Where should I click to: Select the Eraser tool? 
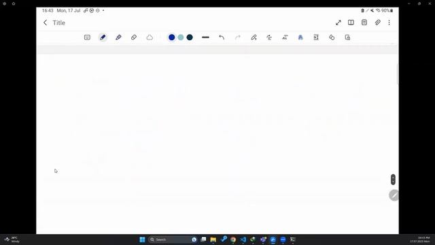click(134, 37)
